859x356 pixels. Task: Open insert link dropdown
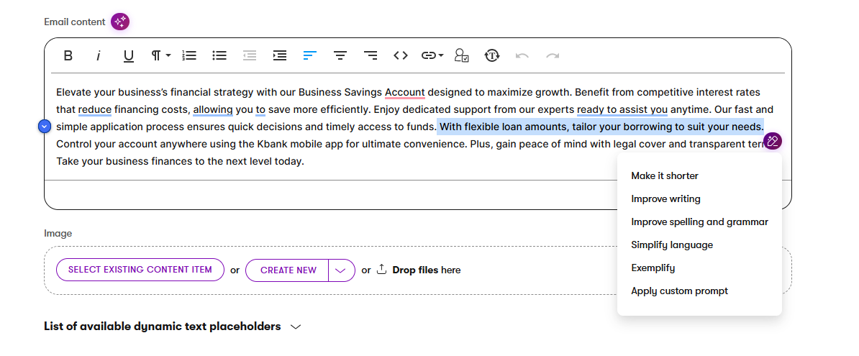tap(432, 56)
